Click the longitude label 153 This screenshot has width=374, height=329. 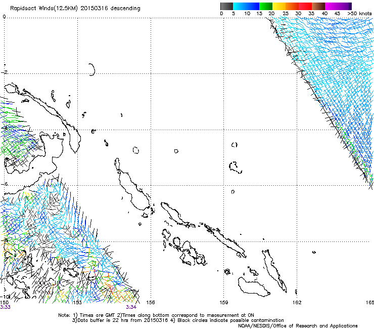click(77, 303)
